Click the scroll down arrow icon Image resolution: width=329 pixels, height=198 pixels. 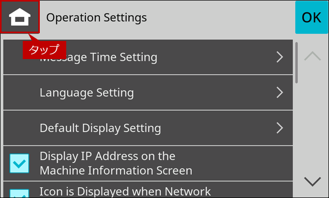[x=312, y=181]
